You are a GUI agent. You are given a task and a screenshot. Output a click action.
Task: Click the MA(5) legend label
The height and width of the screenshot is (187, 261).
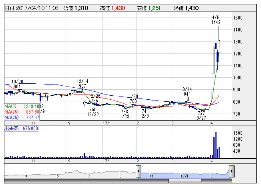click(x=11, y=106)
